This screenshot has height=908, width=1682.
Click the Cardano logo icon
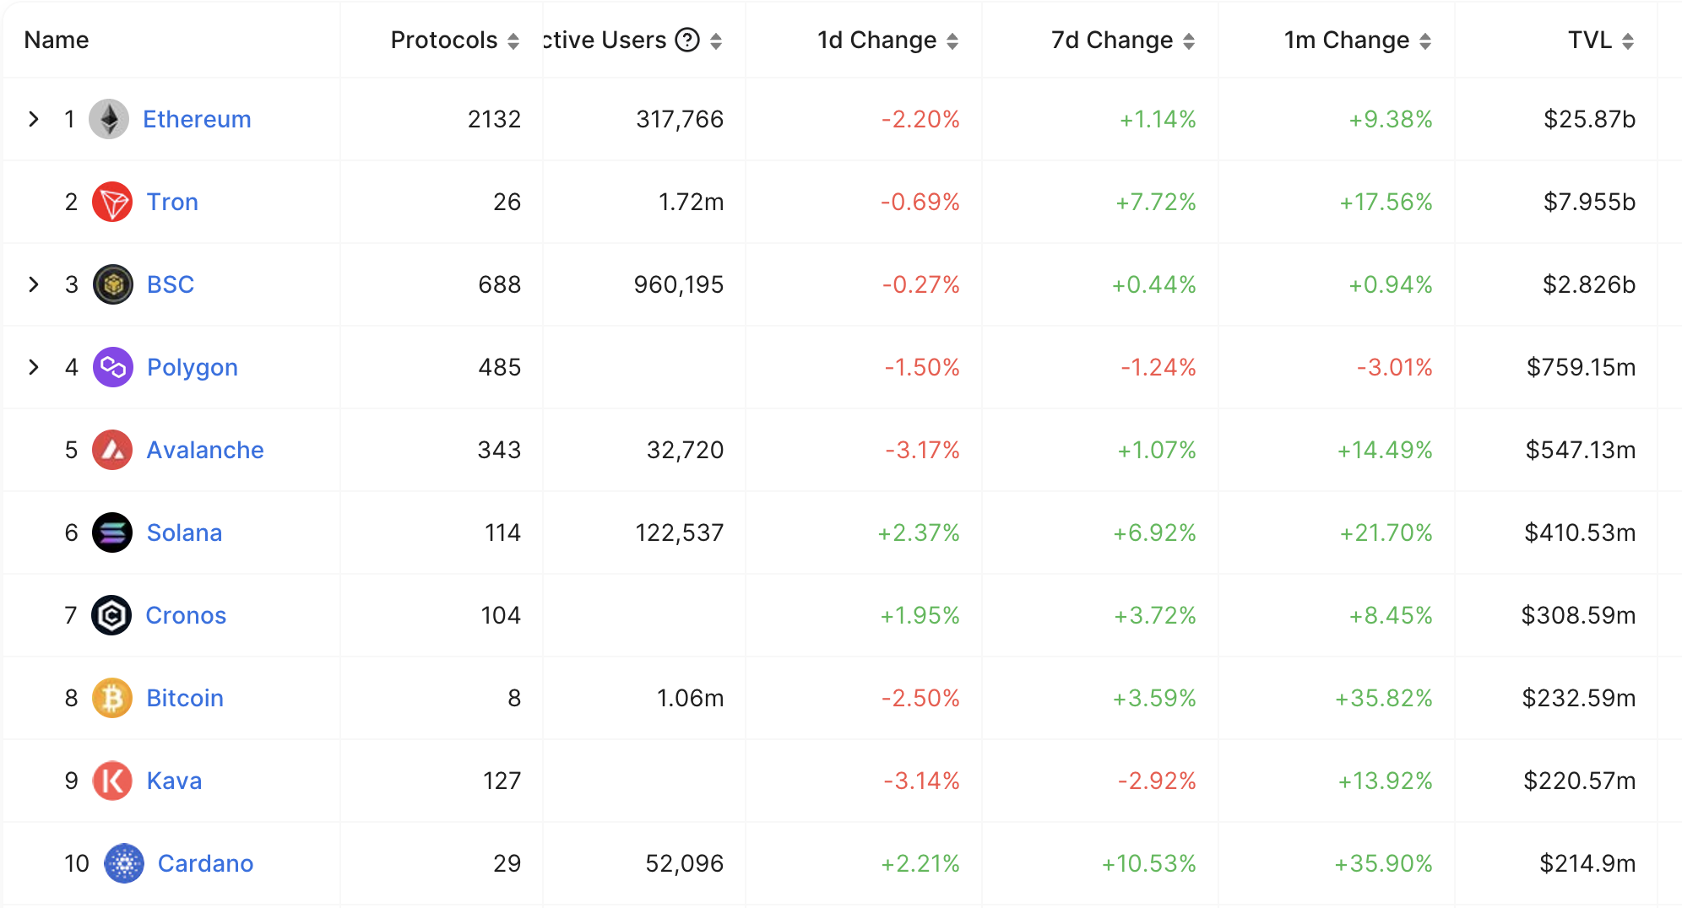click(x=124, y=863)
